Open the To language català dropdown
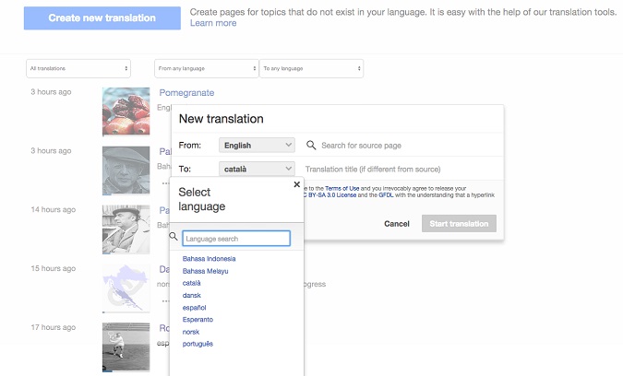The image size is (623, 376). [x=257, y=169]
